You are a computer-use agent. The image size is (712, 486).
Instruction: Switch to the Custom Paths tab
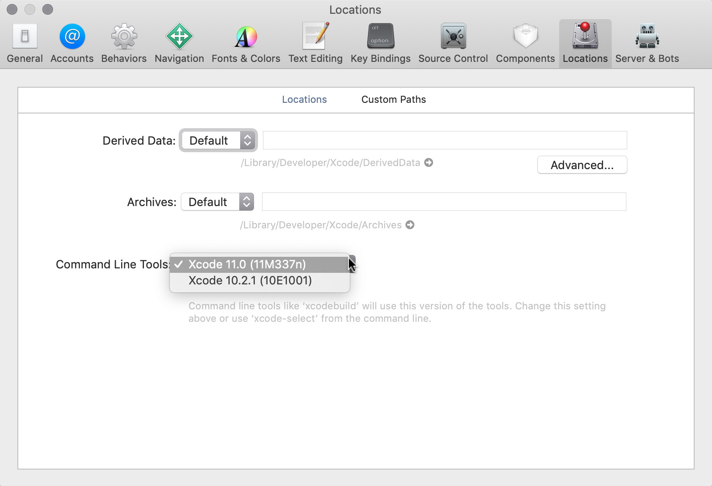click(393, 99)
